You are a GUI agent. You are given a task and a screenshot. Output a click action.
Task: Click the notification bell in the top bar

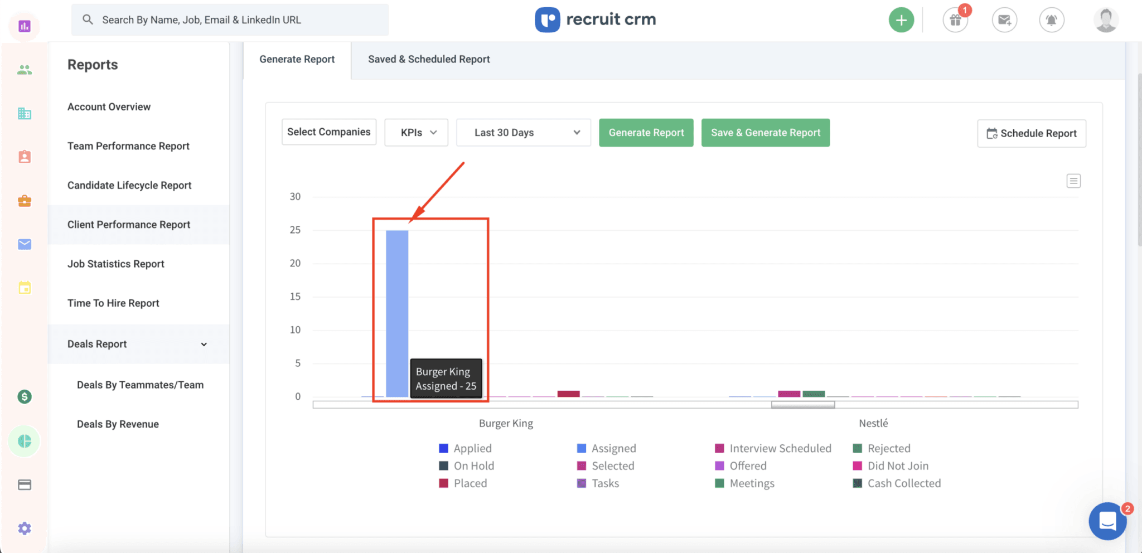click(1052, 20)
